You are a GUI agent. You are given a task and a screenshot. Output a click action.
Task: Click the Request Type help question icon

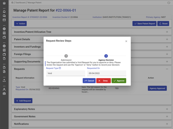(x=60, y=68)
